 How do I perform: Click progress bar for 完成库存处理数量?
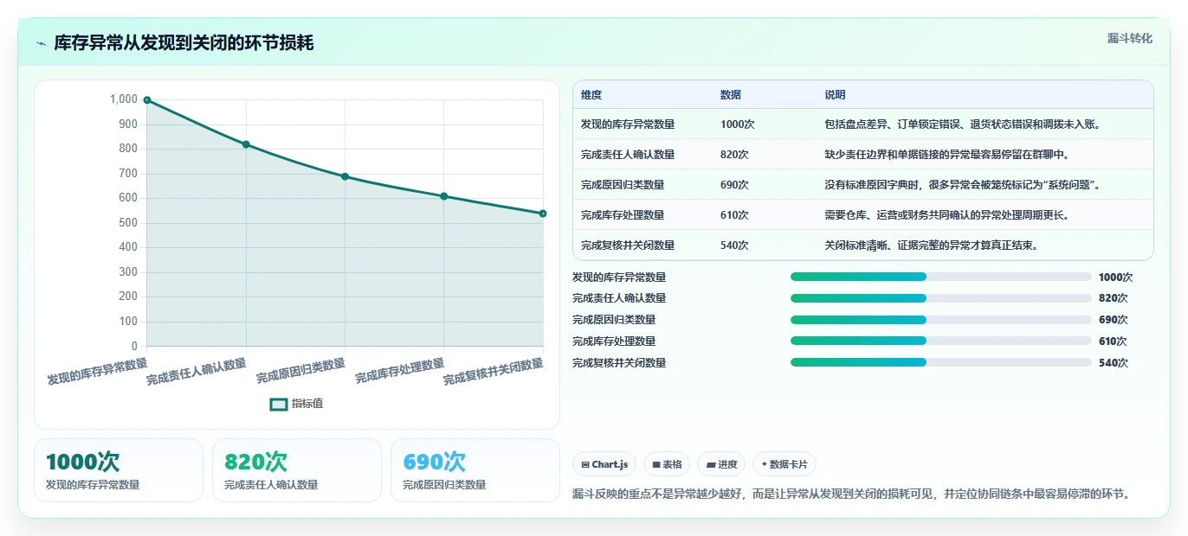click(940, 341)
